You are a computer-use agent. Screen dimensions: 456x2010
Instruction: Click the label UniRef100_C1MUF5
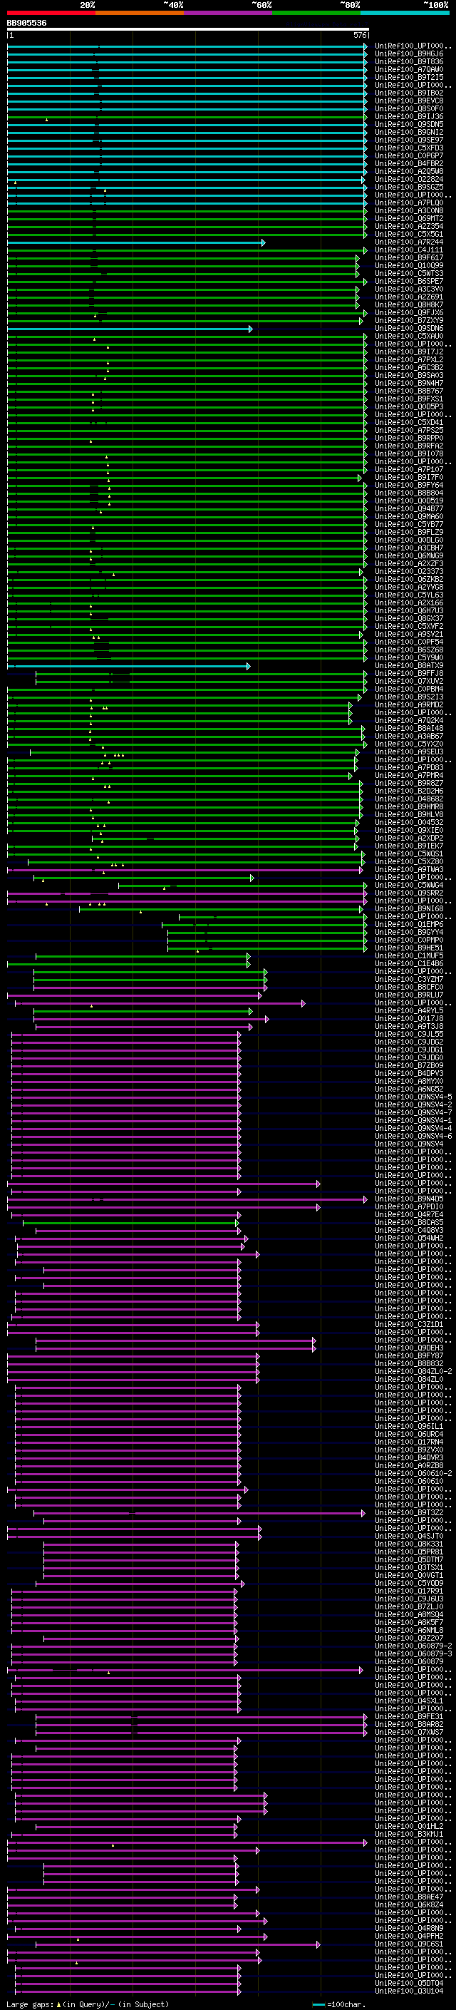coord(409,956)
